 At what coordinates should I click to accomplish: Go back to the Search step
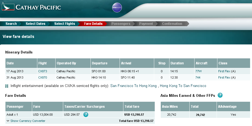[x=11, y=24]
